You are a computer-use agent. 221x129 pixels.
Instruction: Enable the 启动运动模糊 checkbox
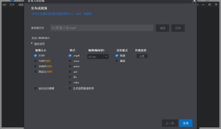click(x=36, y=88)
